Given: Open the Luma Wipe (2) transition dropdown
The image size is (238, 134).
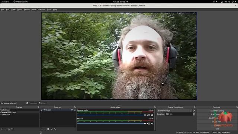Looking at the screenshot, I should (x=174, y=111).
